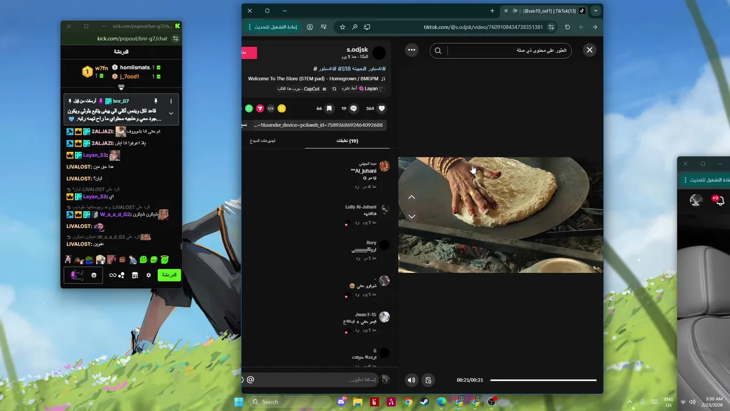Open the Kick emote picker smiley
This screenshot has width=730, height=411.
coord(94,275)
